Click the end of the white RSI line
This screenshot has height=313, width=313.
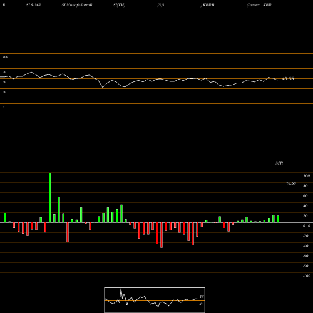pyautogui.click(x=277, y=80)
